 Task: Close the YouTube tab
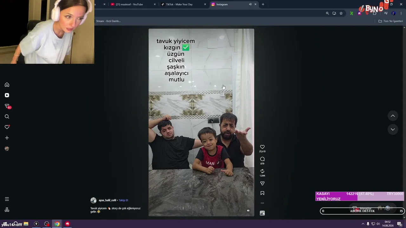pyautogui.click(x=155, y=4)
